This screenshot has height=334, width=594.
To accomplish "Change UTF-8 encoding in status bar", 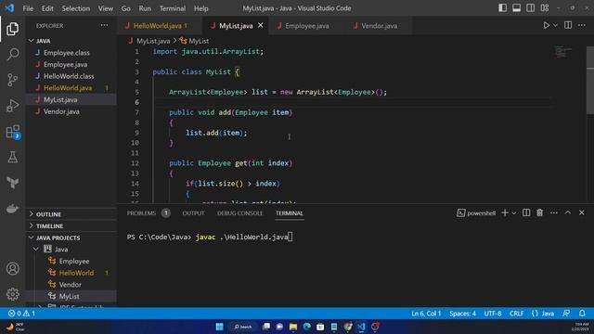I will click(x=493, y=314).
